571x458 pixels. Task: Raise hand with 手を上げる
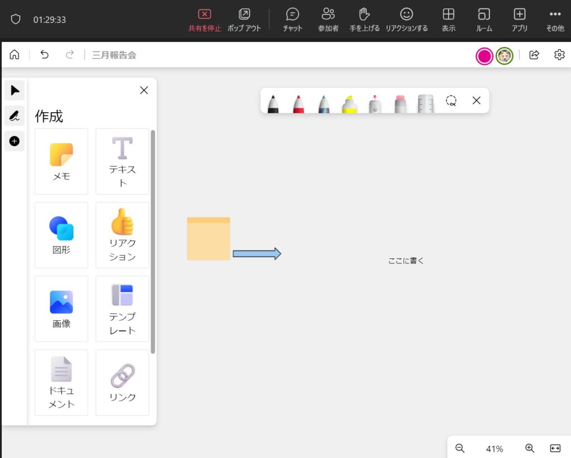[x=364, y=20]
